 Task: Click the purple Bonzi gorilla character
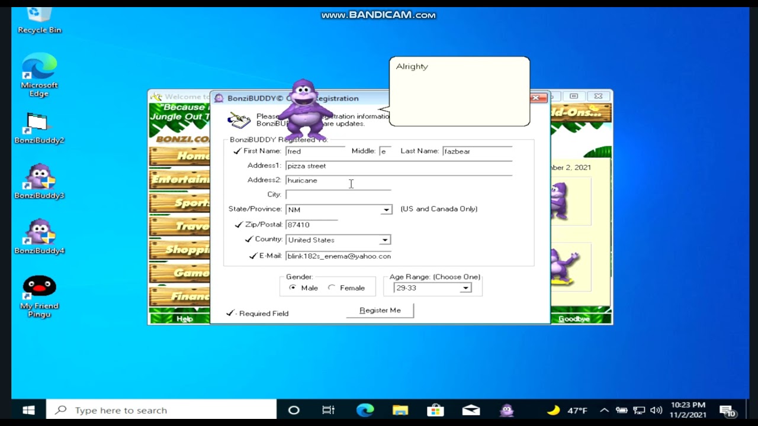coord(305,109)
